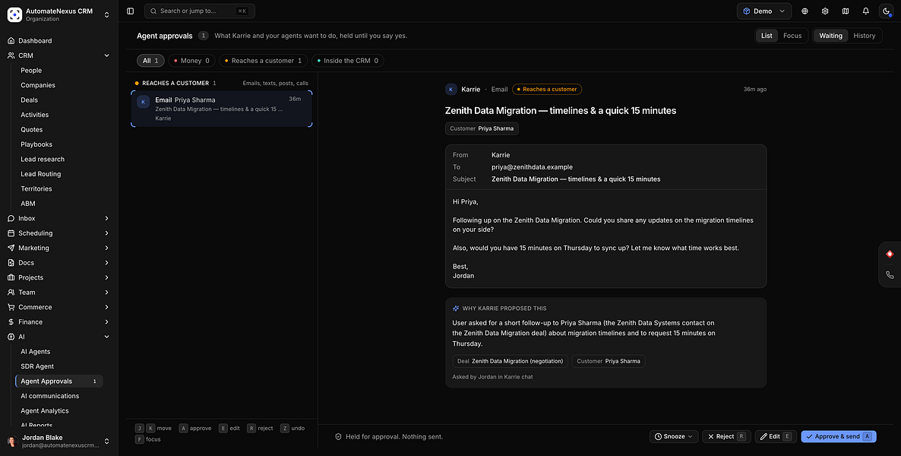Show Waiting approvals
This screenshot has height=456, width=901.
pyautogui.click(x=830, y=36)
